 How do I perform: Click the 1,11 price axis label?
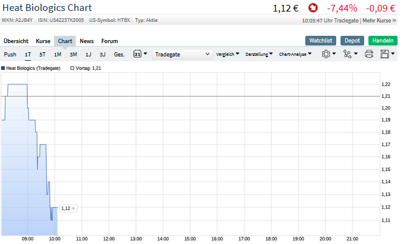coord(386,220)
